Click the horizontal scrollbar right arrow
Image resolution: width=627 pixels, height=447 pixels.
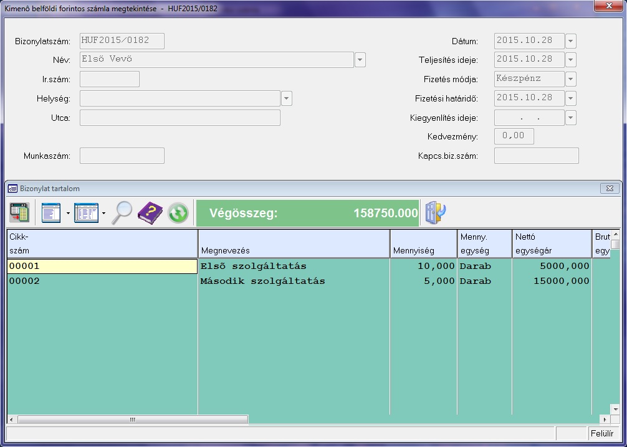603,420
